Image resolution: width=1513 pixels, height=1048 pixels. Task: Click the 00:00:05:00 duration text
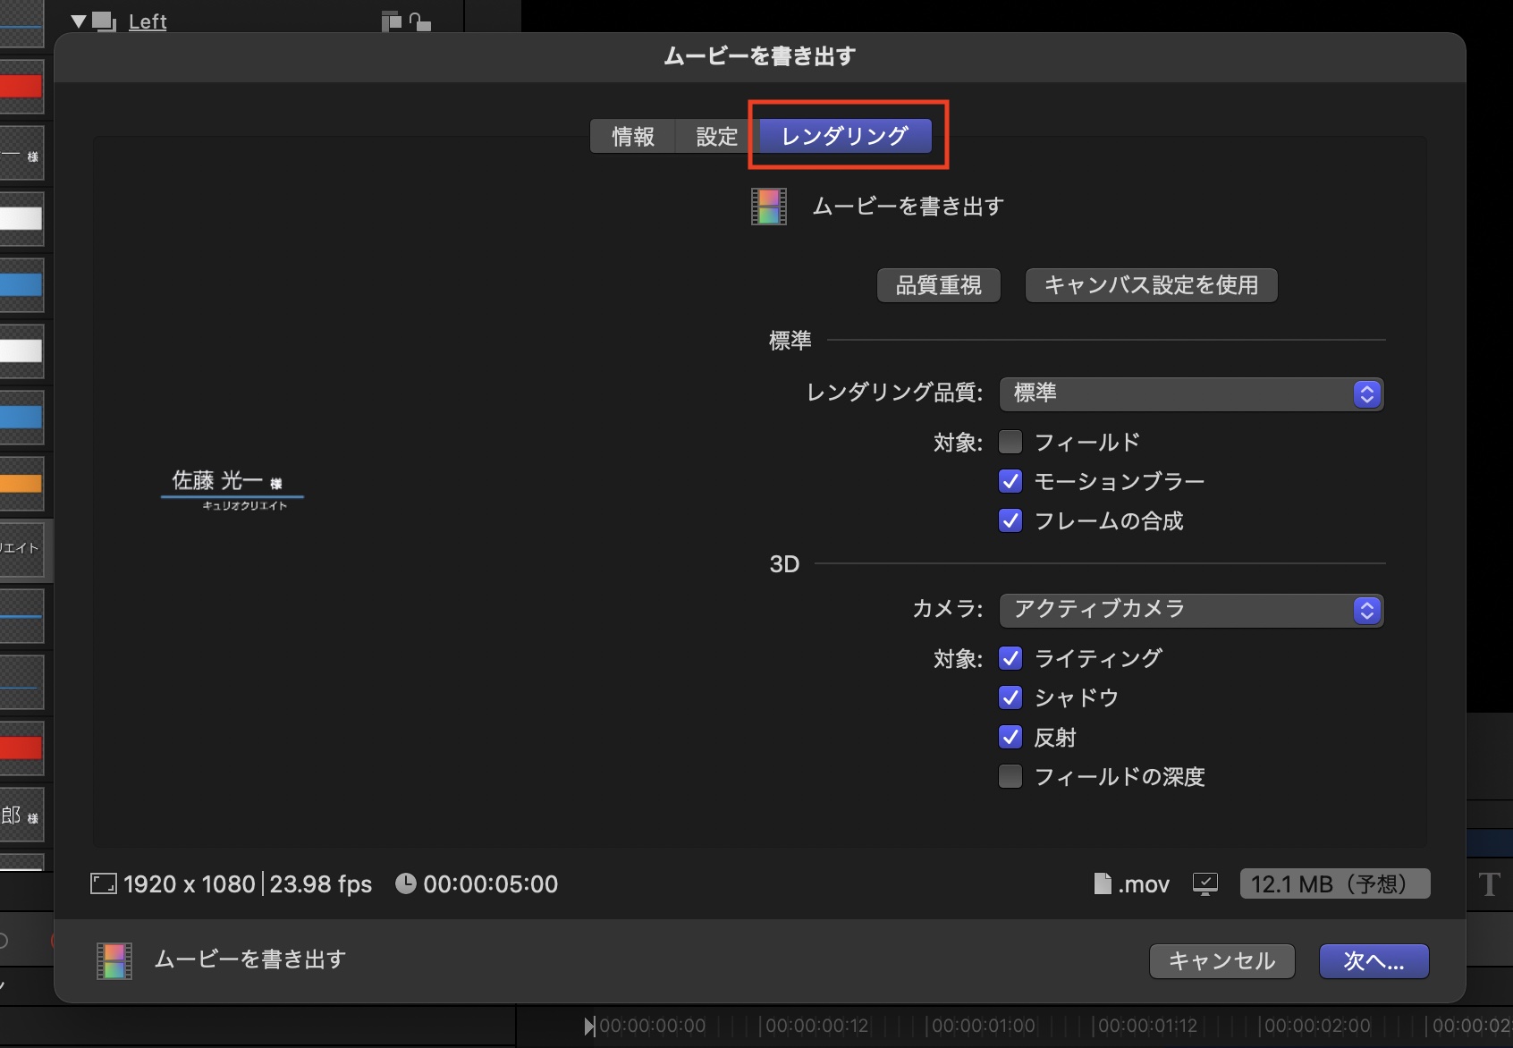coord(491,884)
